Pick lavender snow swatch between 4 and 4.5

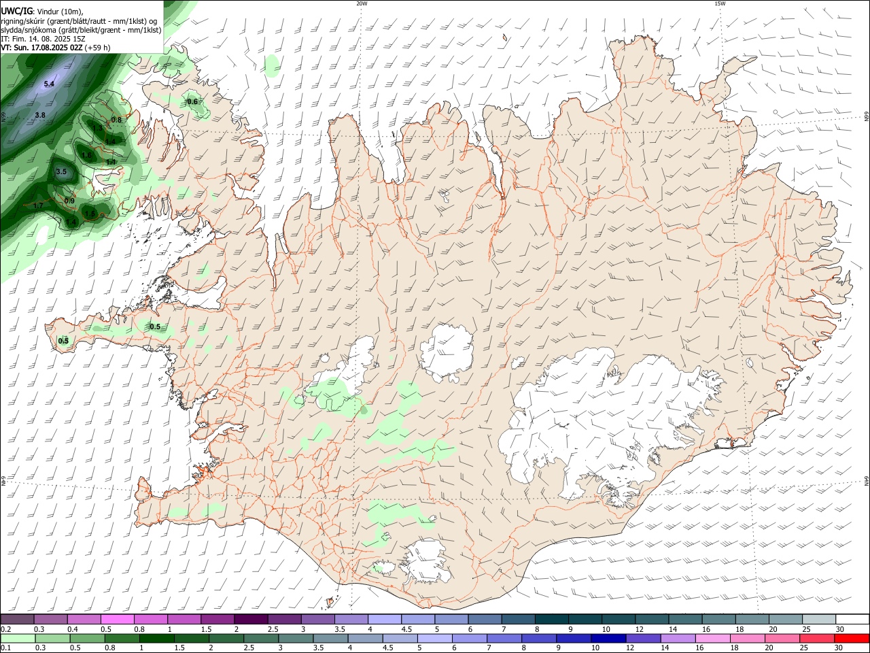point(383,619)
